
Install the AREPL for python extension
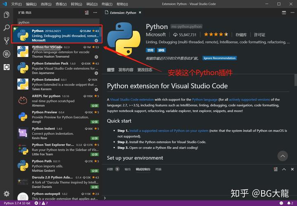click(x=94, y=106)
